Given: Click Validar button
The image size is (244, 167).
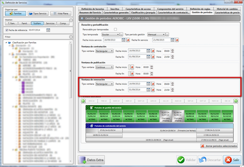Looking at the screenshot, I should (187, 160).
